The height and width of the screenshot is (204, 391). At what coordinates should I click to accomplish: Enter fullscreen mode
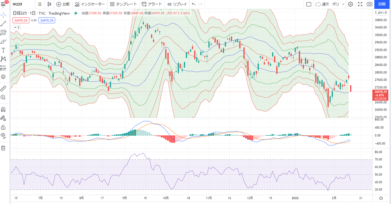click(360, 4)
